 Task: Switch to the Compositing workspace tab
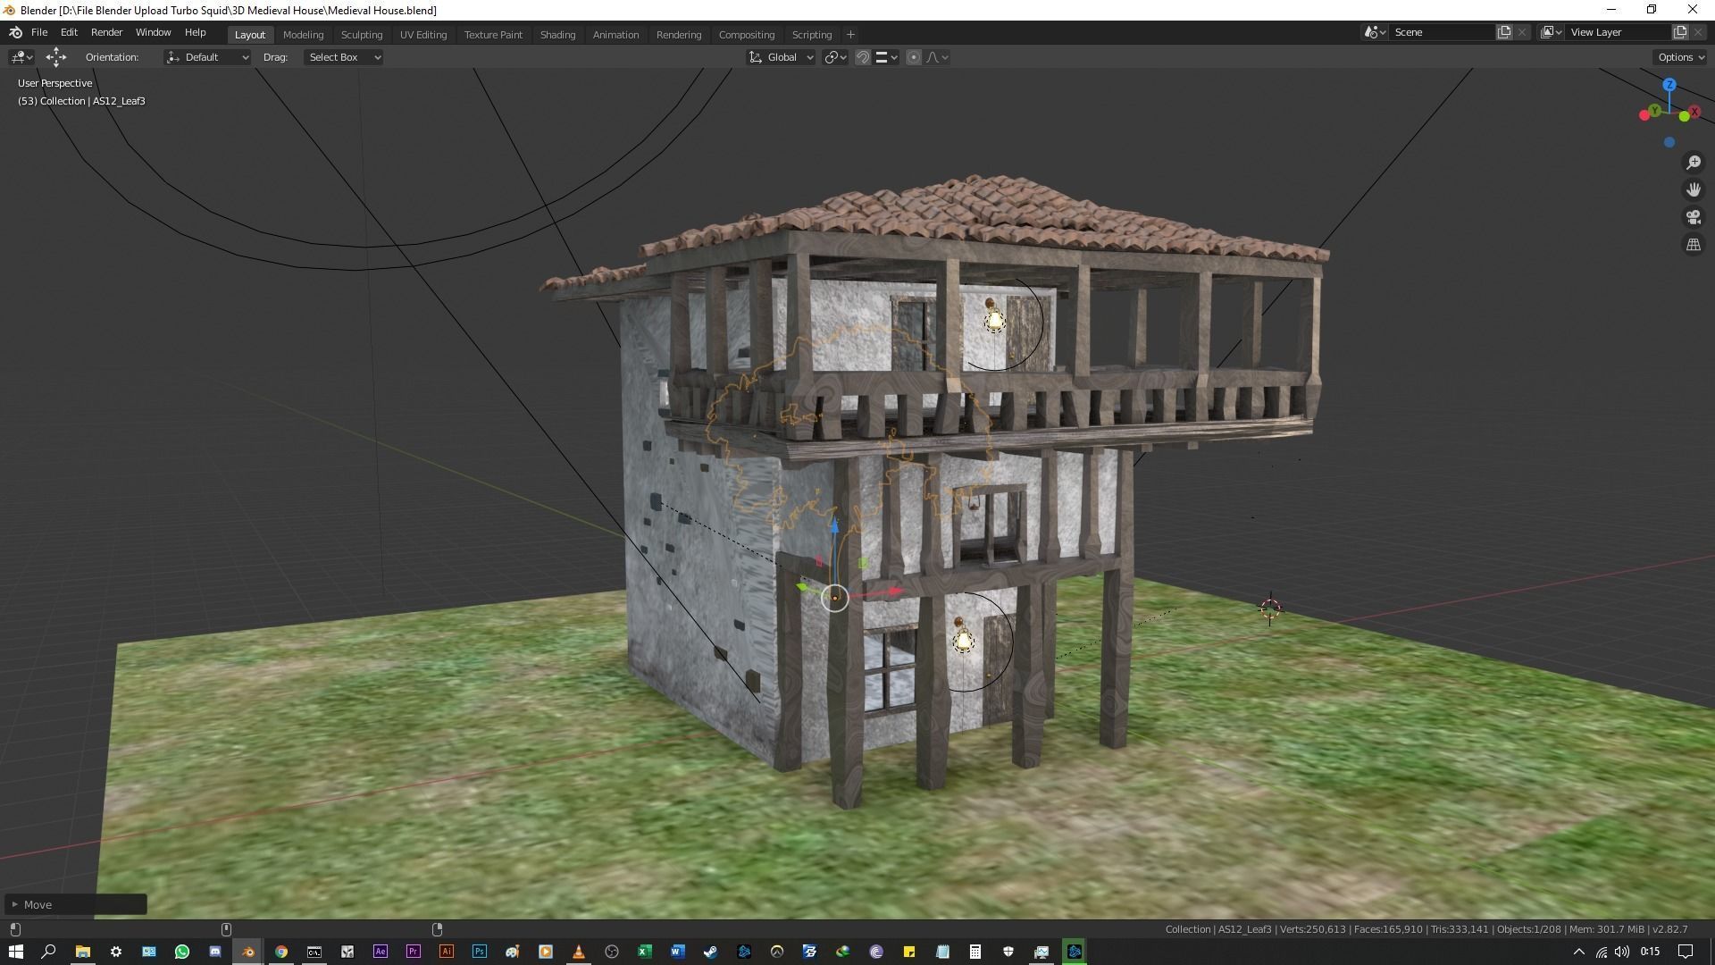click(747, 35)
